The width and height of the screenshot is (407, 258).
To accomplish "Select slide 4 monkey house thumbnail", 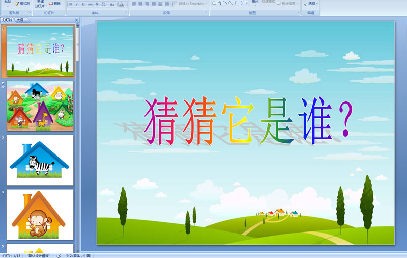I will (x=40, y=215).
